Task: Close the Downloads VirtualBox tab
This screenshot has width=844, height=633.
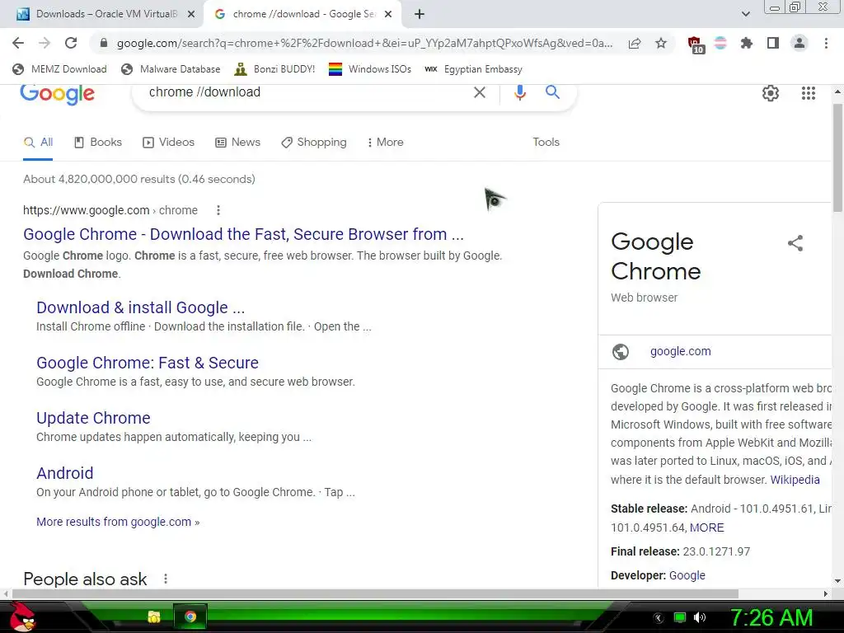Action: click(x=191, y=15)
